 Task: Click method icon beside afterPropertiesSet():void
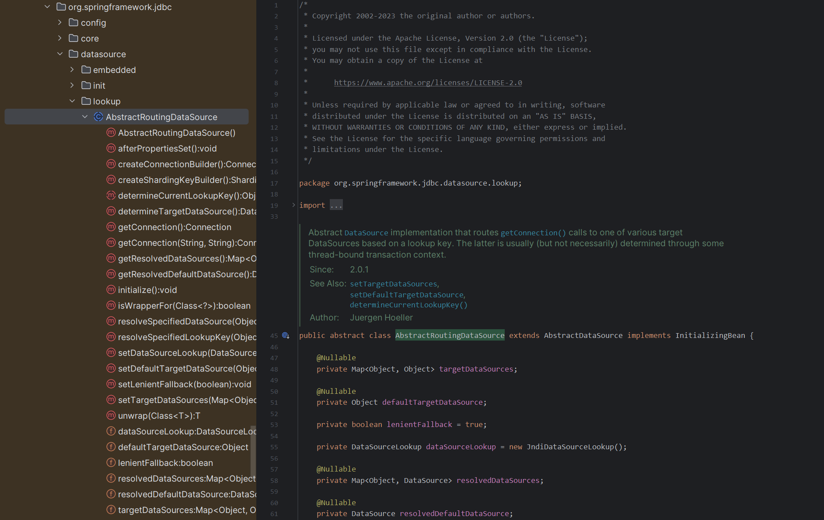[111, 148]
